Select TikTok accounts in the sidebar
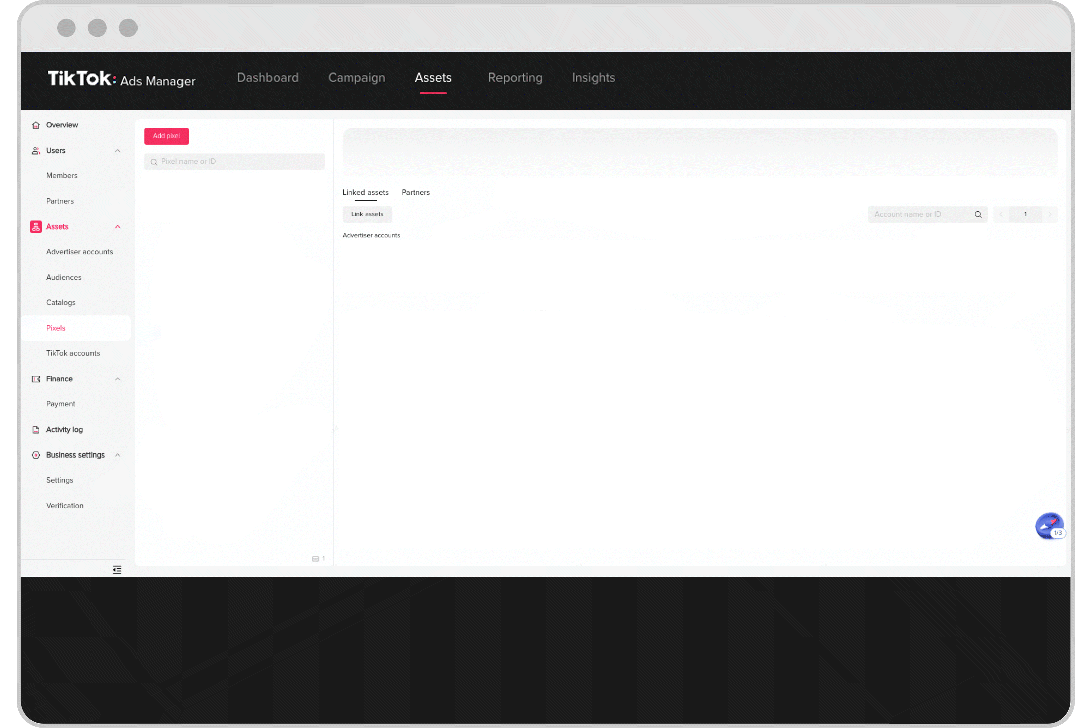This screenshot has width=1092, height=728. [72, 353]
